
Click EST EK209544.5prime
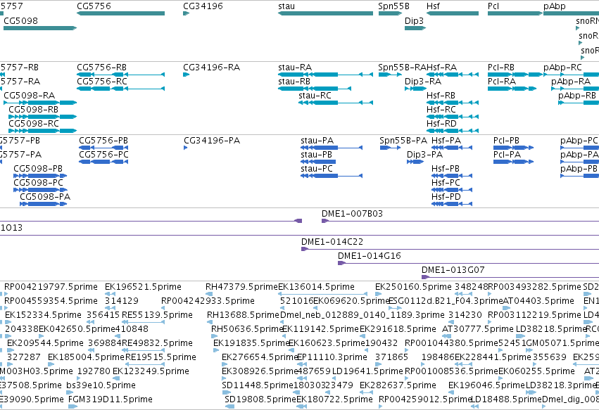point(45,344)
